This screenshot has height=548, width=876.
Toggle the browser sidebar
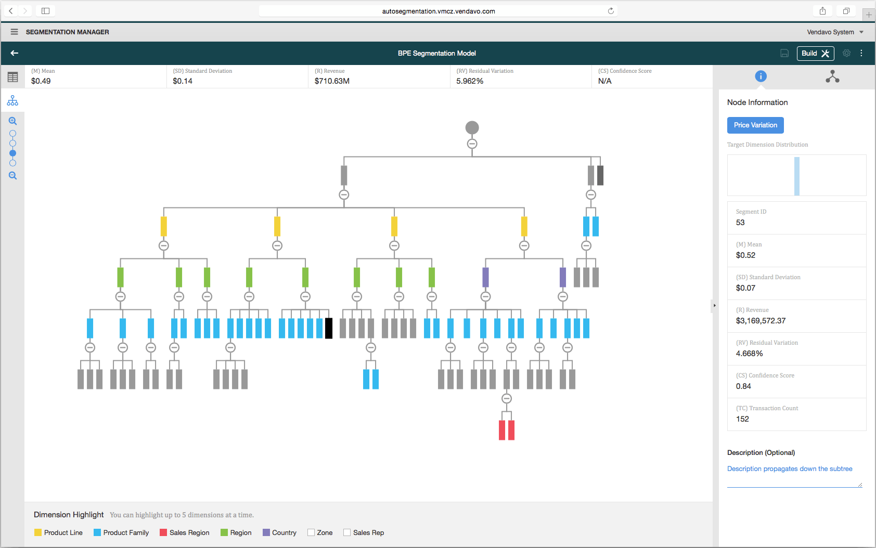45,11
